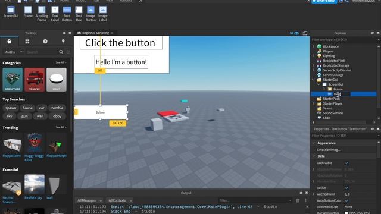Image resolution: width=381 pixels, height=214 pixels.
Task: Collapse the Appearance properties section
Action: pos(314,143)
